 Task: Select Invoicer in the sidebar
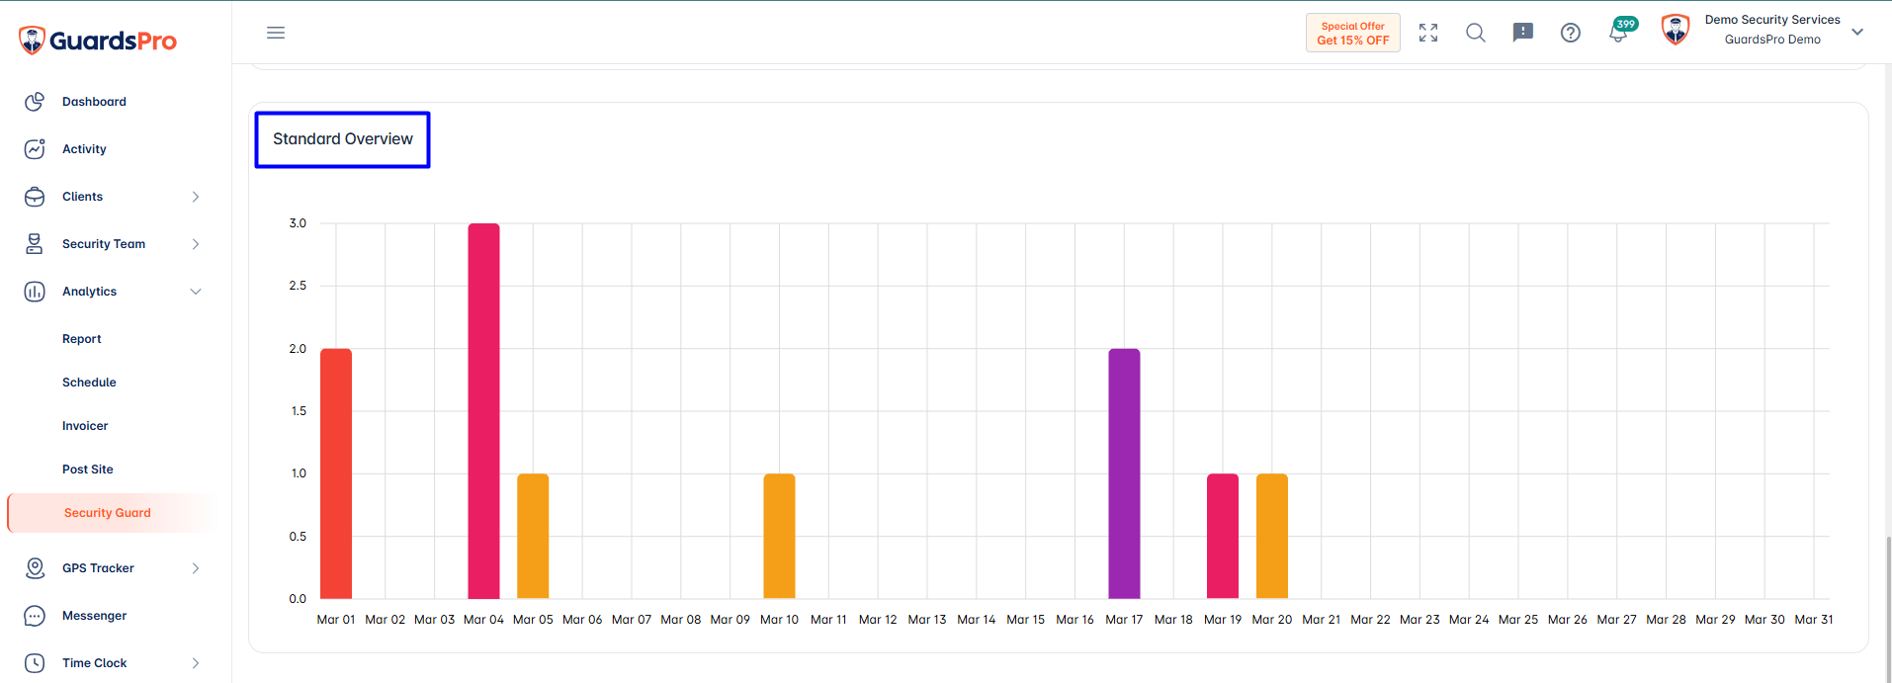pyautogui.click(x=85, y=426)
